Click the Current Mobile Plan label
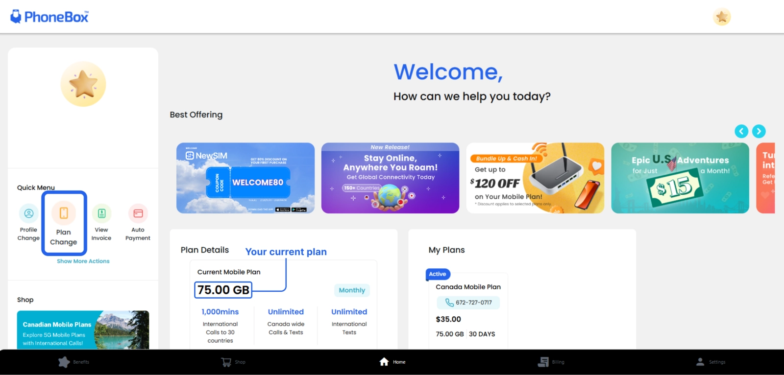The width and height of the screenshot is (784, 375). tap(229, 272)
